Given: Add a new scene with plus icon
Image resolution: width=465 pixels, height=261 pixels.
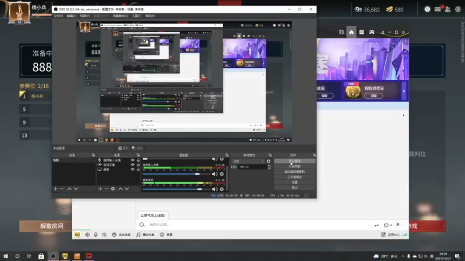Looking at the screenshot, I should click(x=55, y=188).
